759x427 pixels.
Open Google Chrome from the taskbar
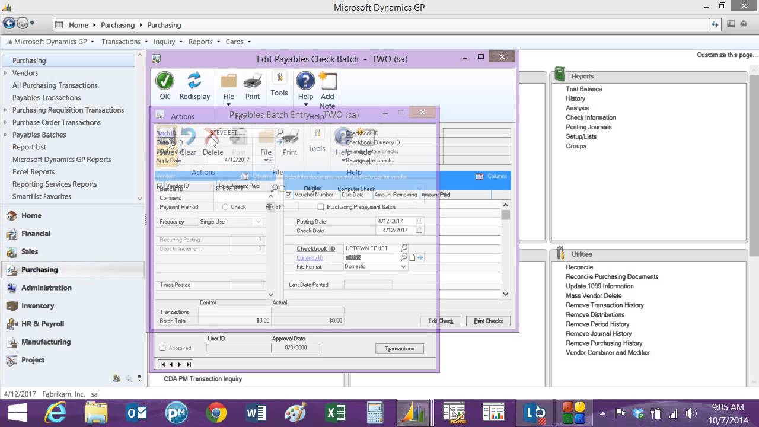coord(216,413)
